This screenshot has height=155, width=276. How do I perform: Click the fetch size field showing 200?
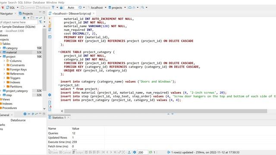[142, 152]
